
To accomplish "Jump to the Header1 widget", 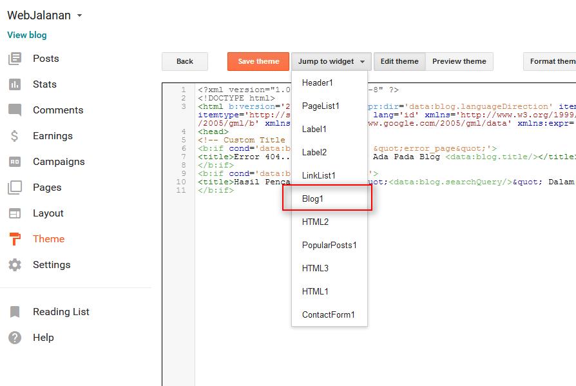I will [329, 83].
